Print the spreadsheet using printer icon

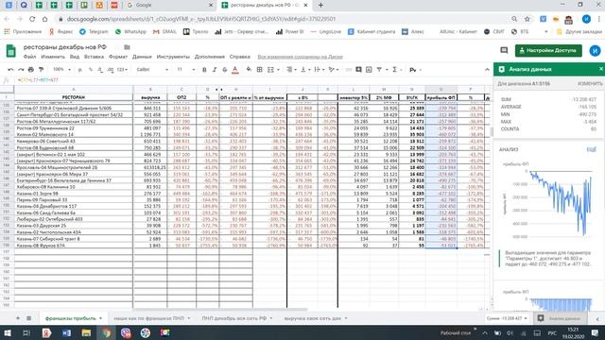point(31,69)
